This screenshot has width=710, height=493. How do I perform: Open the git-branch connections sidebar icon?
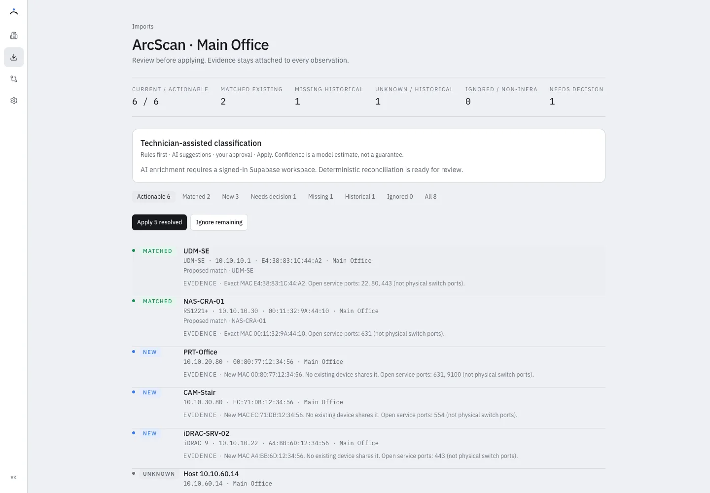pyautogui.click(x=14, y=79)
